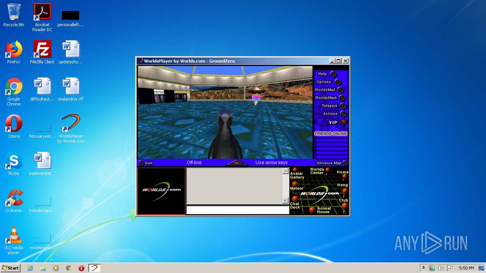Select VLC media player desktop icon
The image size is (486, 273).
pyautogui.click(x=14, y=241)
